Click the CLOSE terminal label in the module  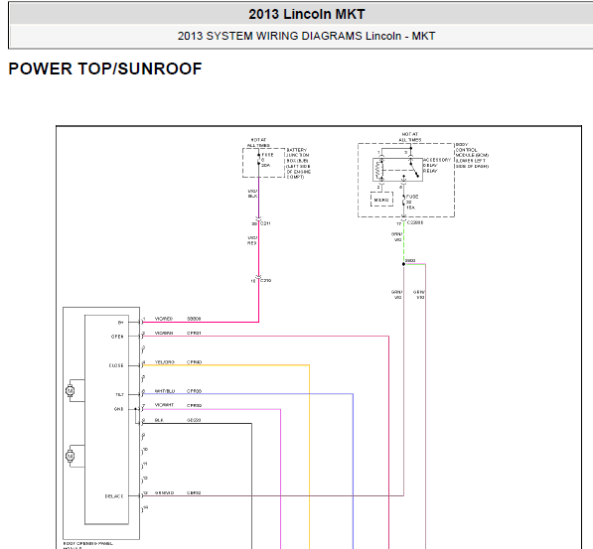click(x=116, y=365)
